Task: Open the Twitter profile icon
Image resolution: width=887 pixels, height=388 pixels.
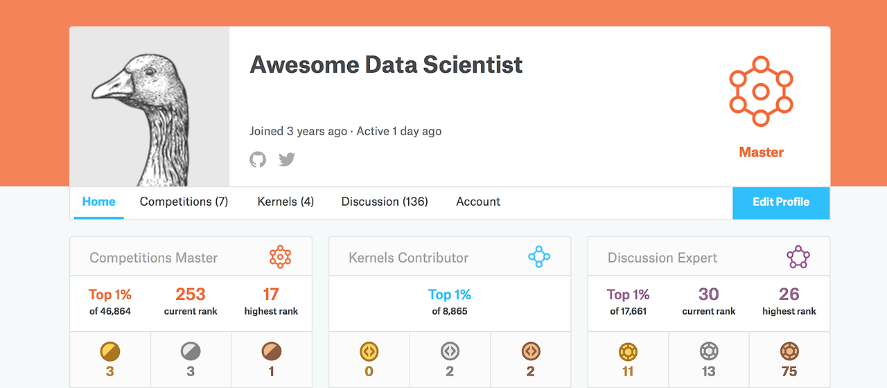Action: pyautogui.click(x=287, y=159)
